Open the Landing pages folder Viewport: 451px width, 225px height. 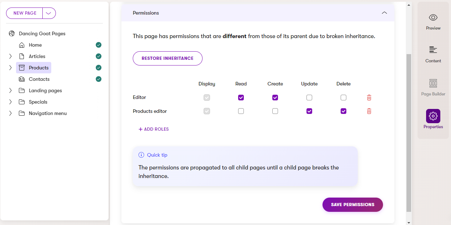(x=45, y=90)
